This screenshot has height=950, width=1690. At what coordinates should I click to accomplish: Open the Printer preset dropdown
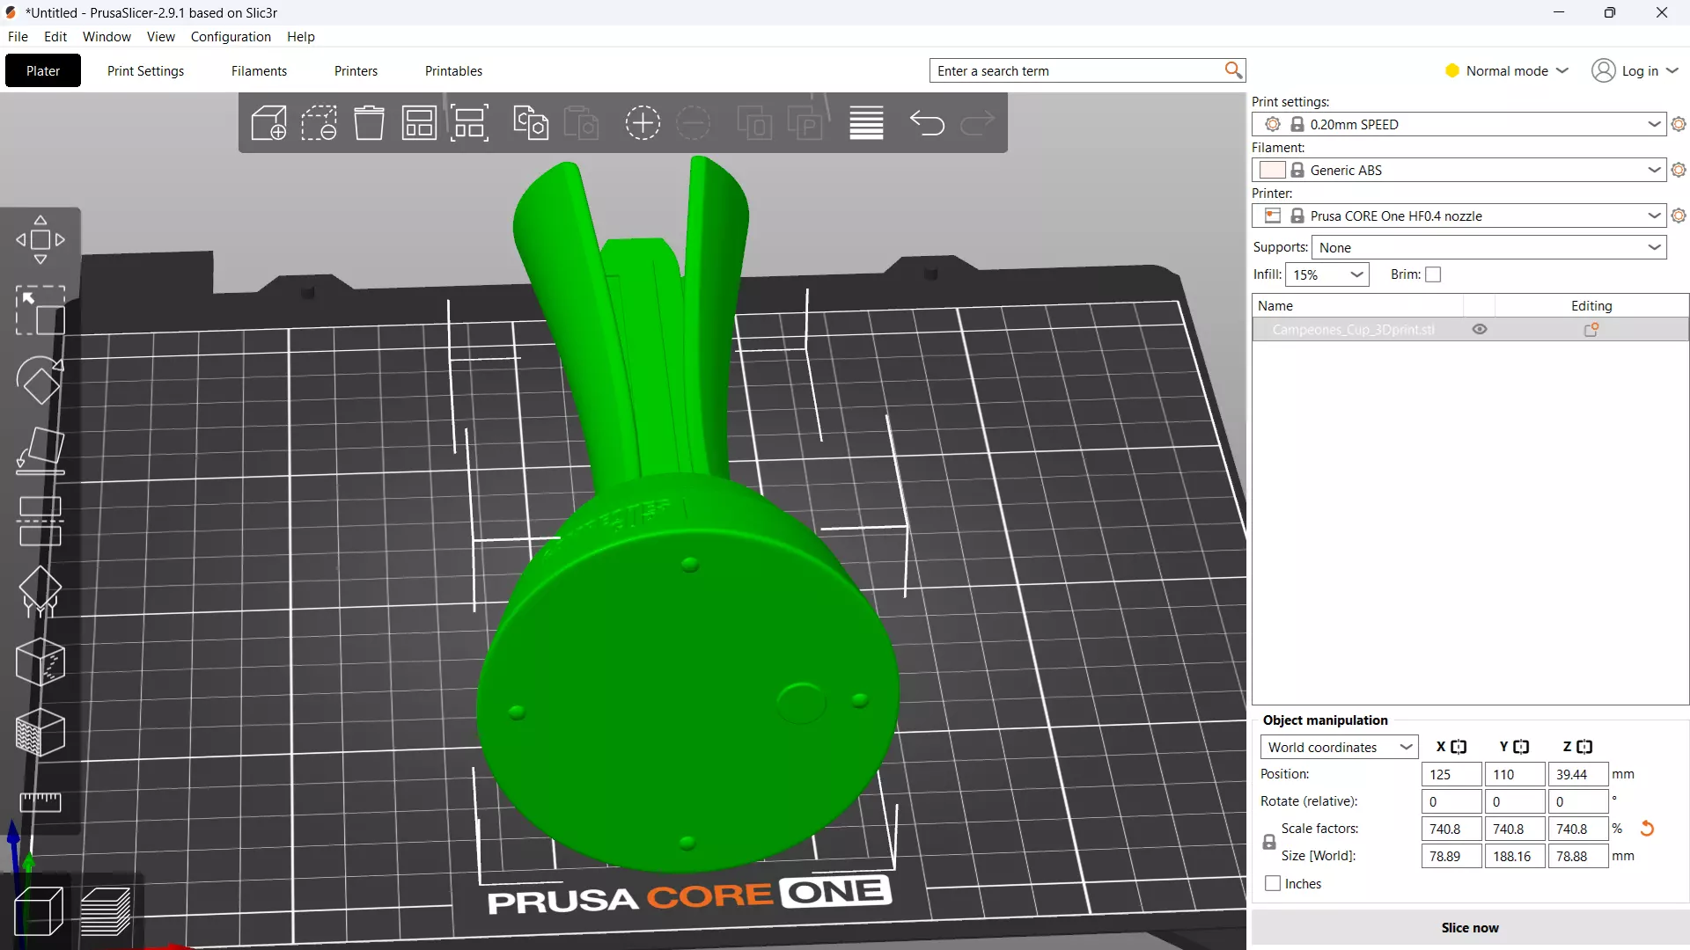click(x=1459, y=216)
